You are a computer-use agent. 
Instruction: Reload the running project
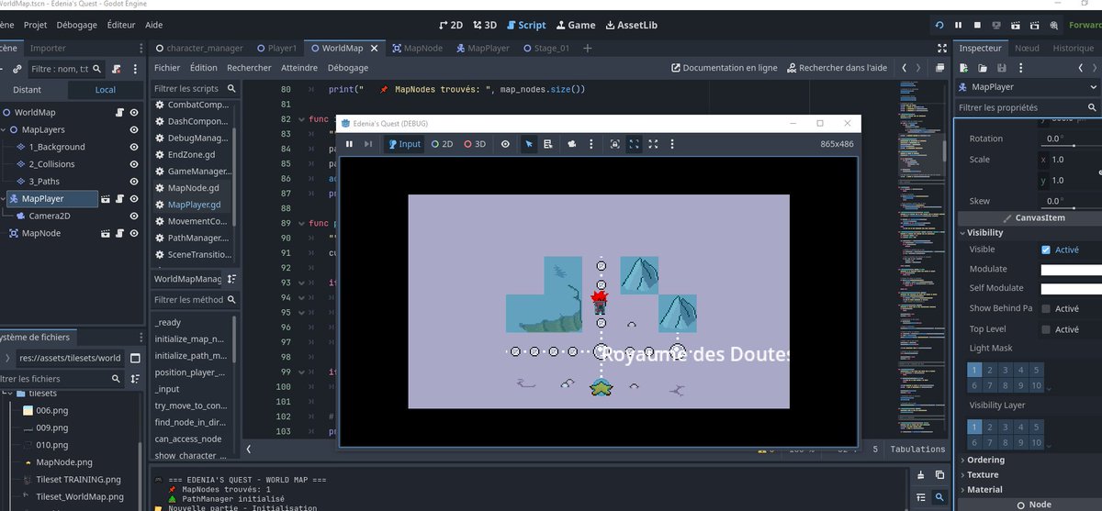(939, 25)
